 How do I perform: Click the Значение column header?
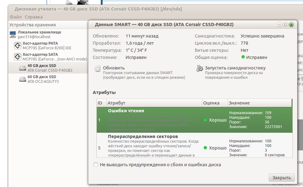[x=260, y=103]
